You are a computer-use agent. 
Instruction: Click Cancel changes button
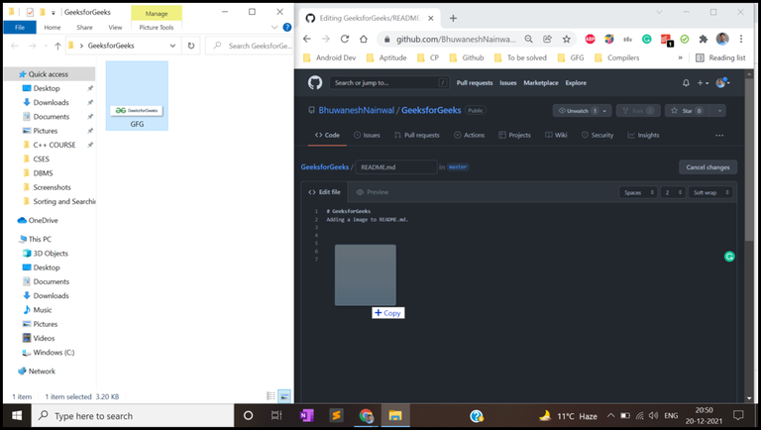tap(707, 167)
